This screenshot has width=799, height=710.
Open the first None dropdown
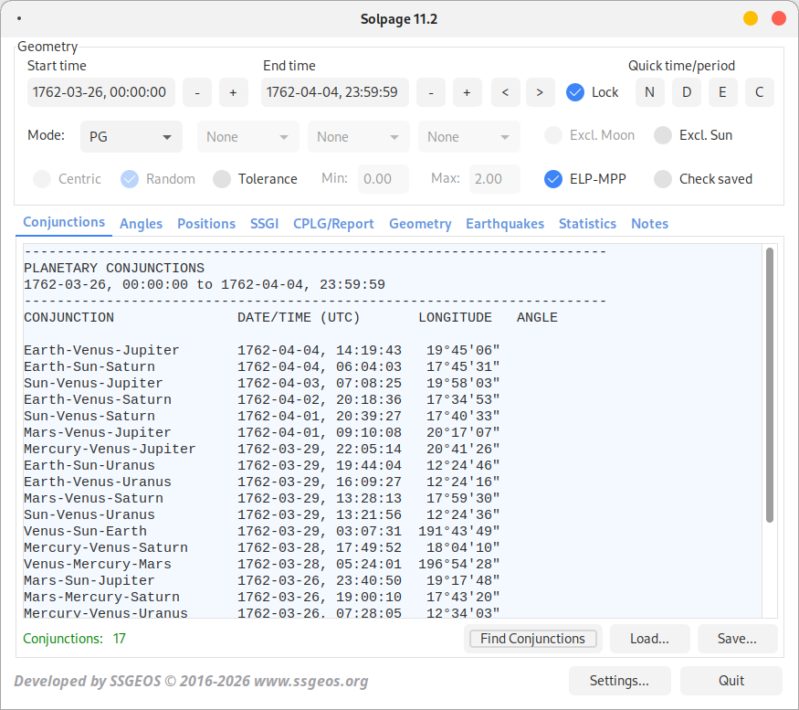tap(248, 137)
